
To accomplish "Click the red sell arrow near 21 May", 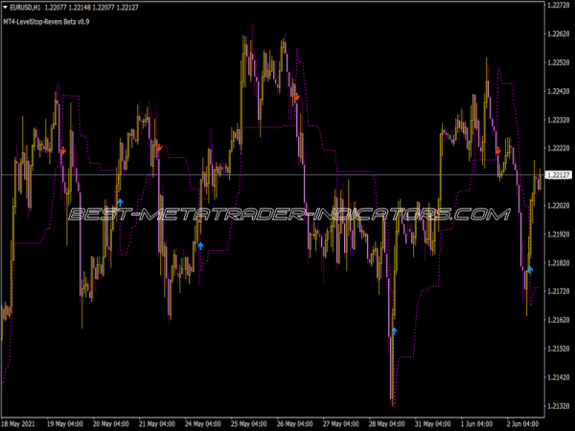I will click(x=159, y=147).
